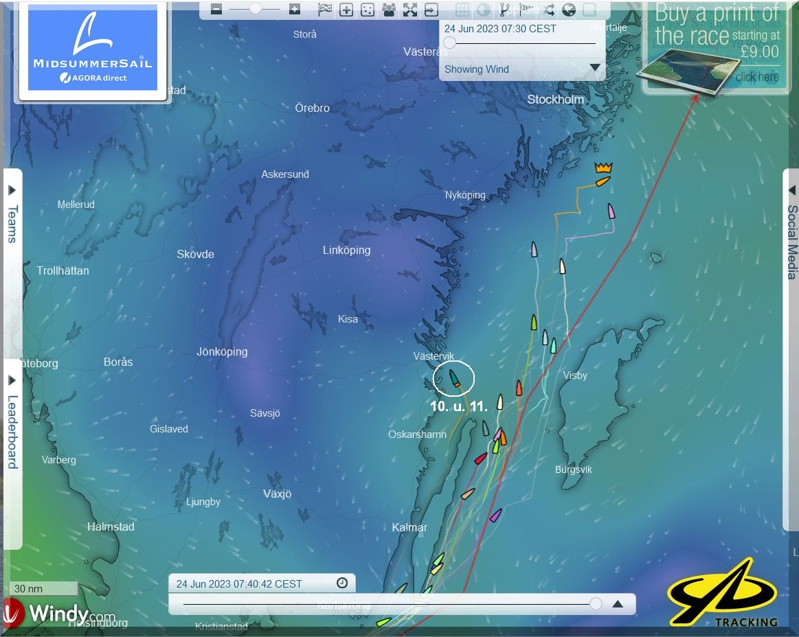Click the checkered race flags icon
This screenshot has width=799, height=637.
(x=325, y=10)
